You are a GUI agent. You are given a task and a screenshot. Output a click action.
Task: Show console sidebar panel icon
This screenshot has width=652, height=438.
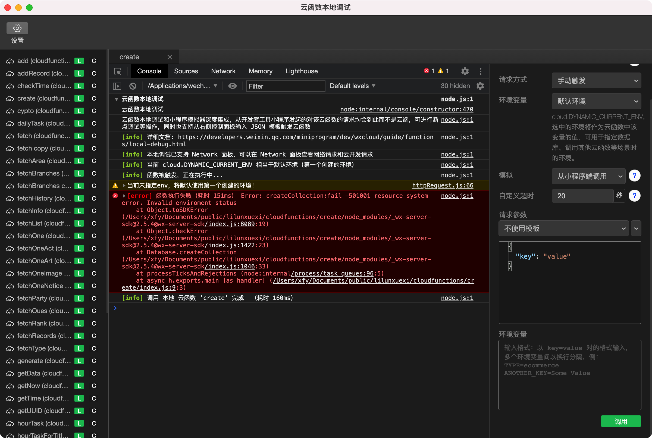117,86
